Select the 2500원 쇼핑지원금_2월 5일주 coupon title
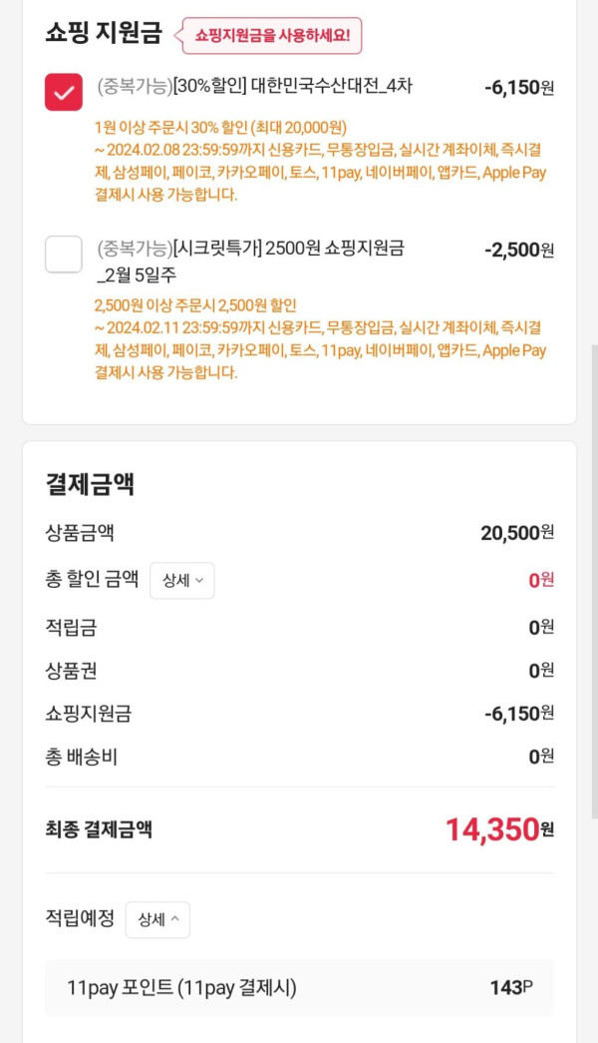Screen dimensions: 598x1043 click(249, 259)
